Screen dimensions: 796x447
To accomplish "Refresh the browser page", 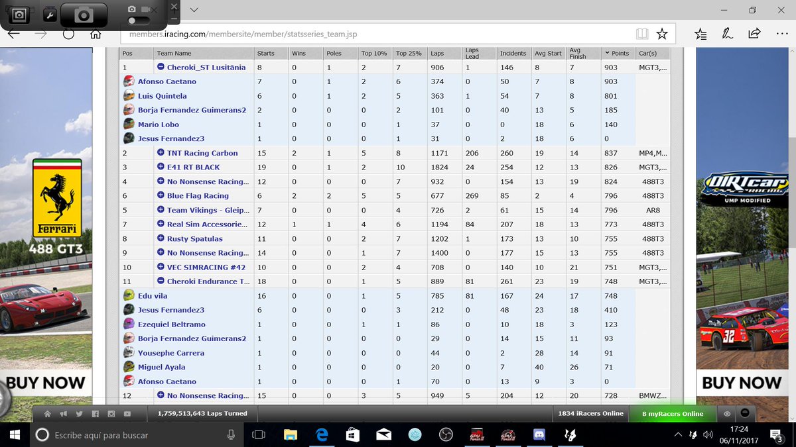I will (x=68, y=34).
